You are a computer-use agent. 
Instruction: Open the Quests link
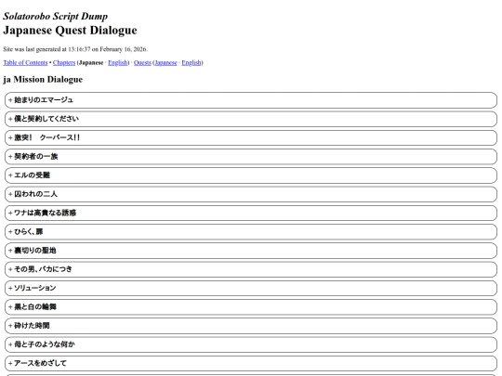[x=142, y=63]
